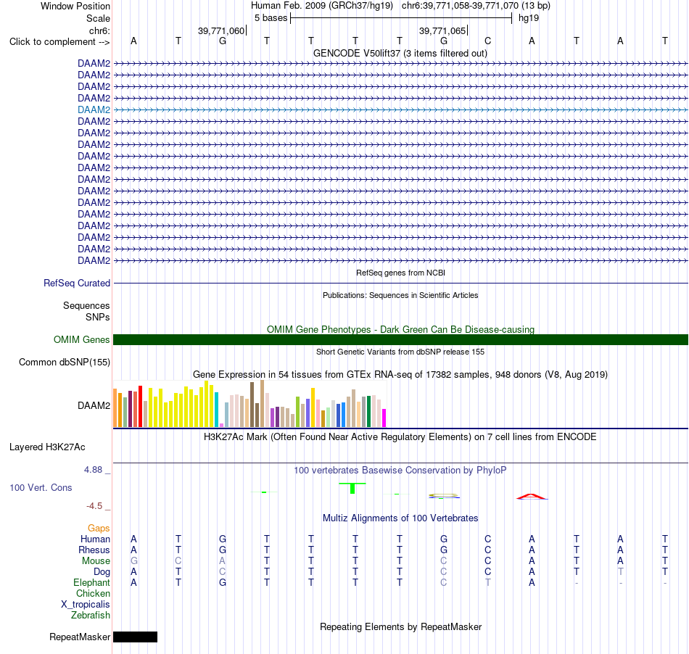The image size is (689, 654).
Task: Open 'OMIM Gene Phenotypes' track title
Action: (x=400, y=329)
